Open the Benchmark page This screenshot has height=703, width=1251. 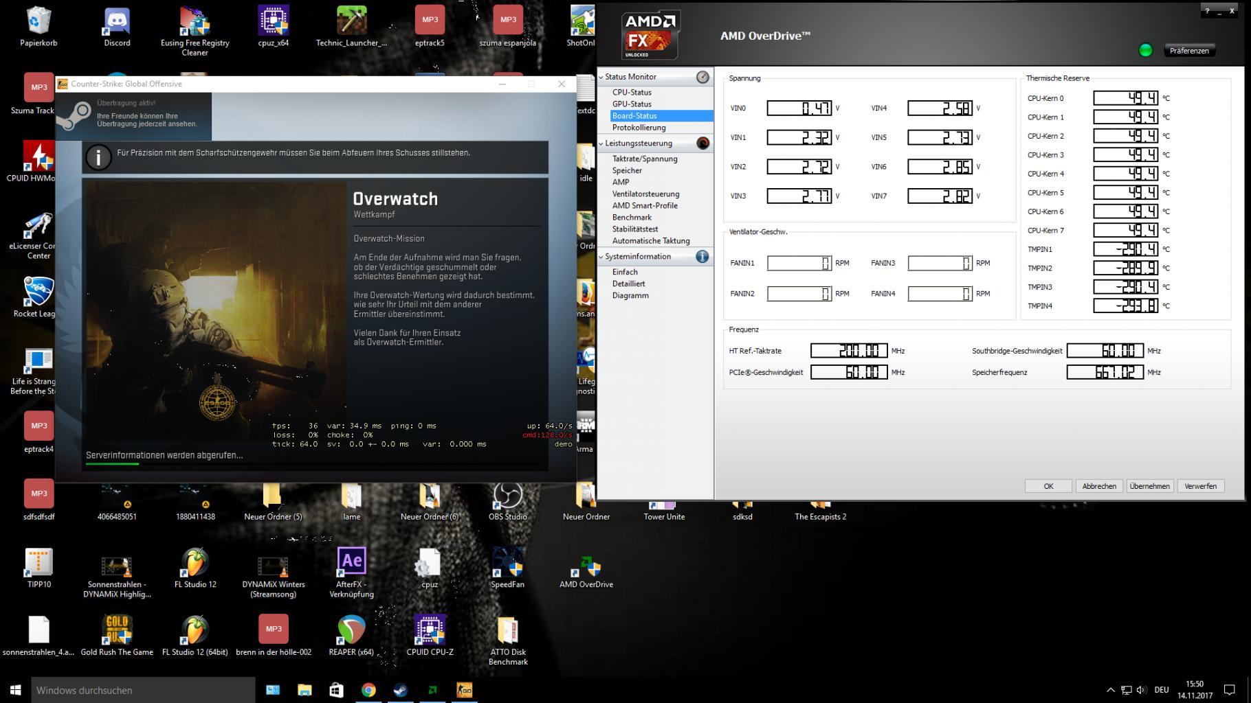(x=632, y=218)
